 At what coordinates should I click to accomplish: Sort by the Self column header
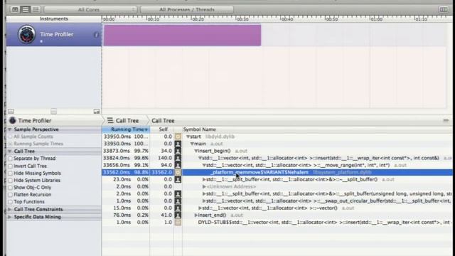[x=161, y=129]
